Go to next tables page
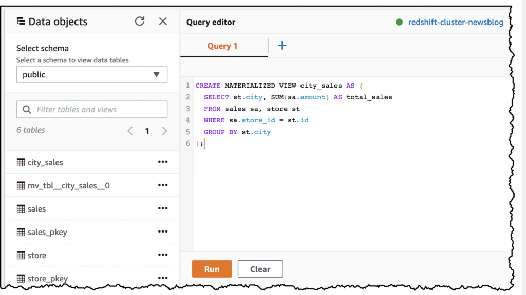 [x=164, y=131]
